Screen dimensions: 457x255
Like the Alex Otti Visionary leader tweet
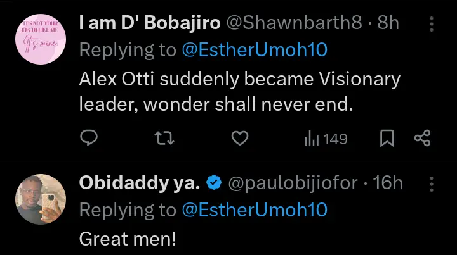coord(239,139)
